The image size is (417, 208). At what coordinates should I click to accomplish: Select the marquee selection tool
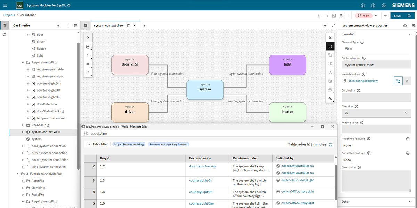[x=330, y=46]
